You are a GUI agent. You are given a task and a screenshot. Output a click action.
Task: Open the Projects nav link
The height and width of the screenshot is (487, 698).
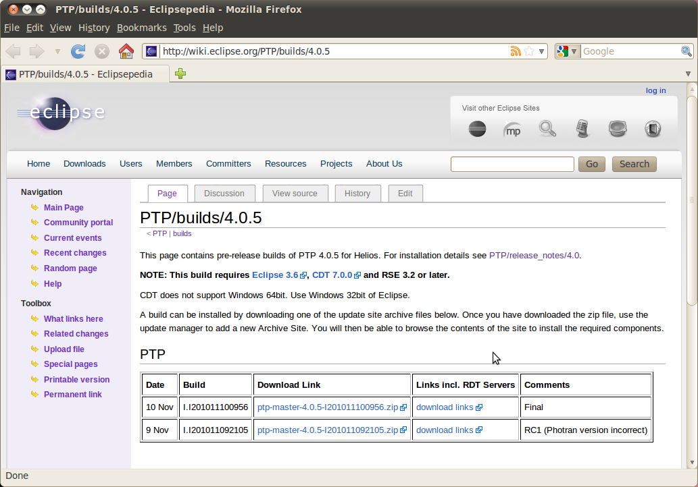(336, 163)
